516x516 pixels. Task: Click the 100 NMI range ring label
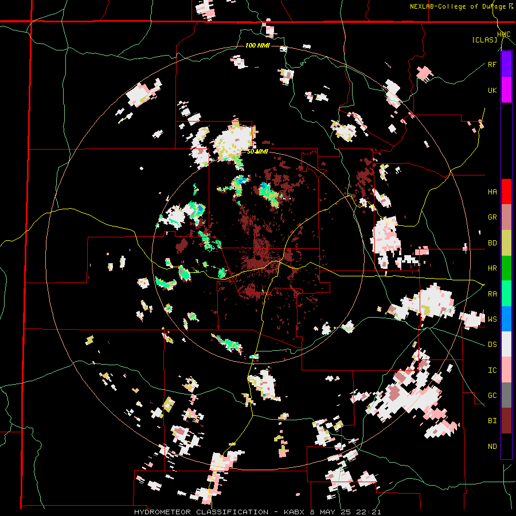[257, 45]
